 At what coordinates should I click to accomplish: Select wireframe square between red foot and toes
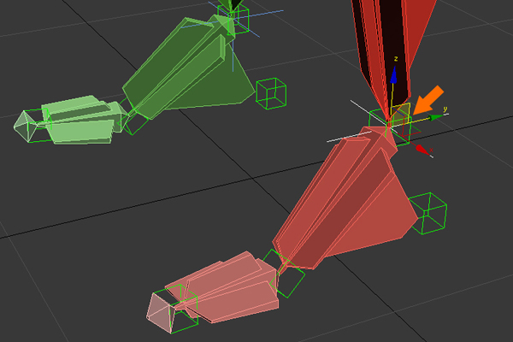[284, 274]
